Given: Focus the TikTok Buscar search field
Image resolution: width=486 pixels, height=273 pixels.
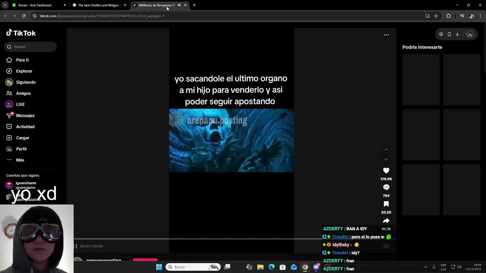Looking at the screenshot, I should pos(30,47).
